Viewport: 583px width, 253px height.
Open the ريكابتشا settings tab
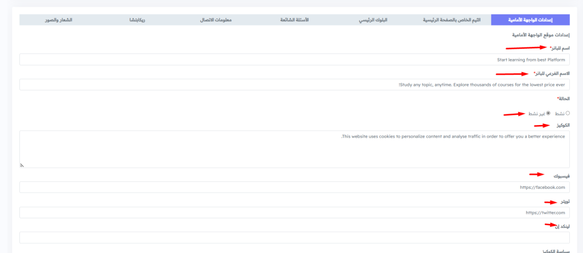coord(137,20)
